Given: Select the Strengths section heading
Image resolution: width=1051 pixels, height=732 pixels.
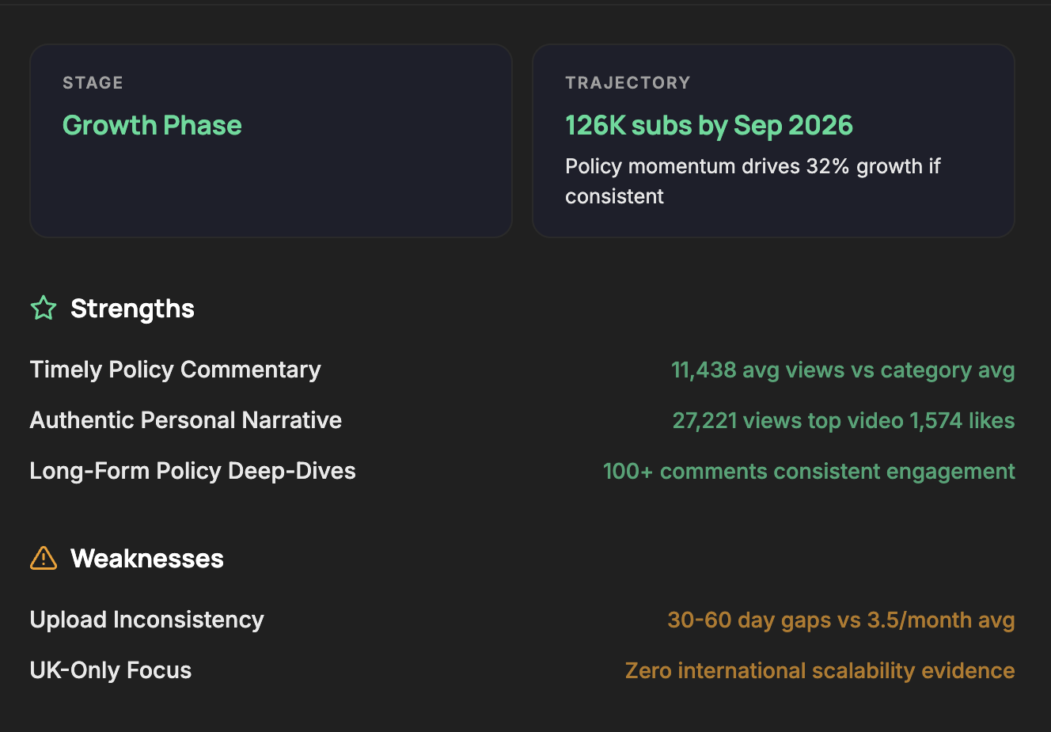Looking at the screenshot, I should pyautogui.click(x=132, y=309).
